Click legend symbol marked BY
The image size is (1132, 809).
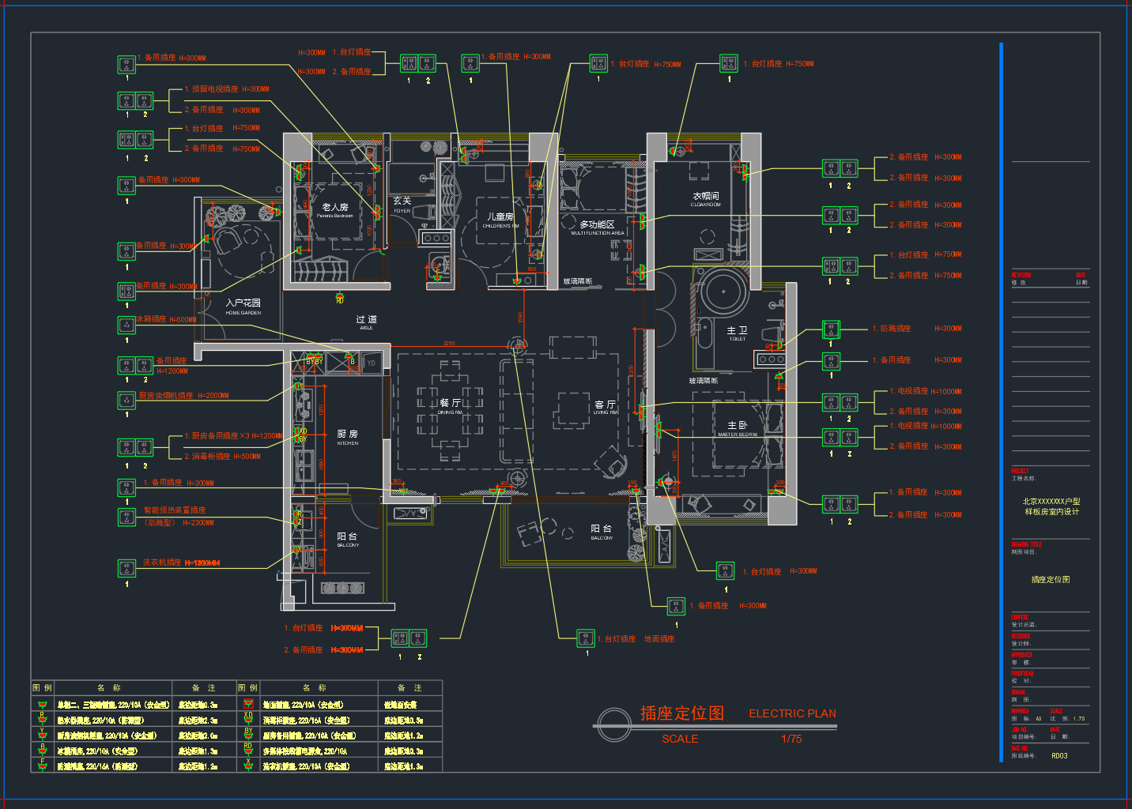click(x=248, y=735)
